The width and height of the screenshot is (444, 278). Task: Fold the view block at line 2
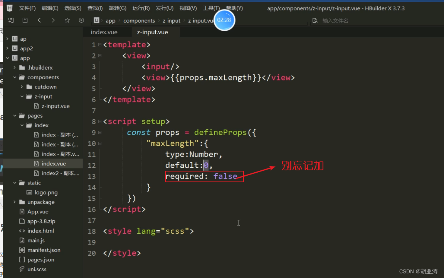click(100, 56)
